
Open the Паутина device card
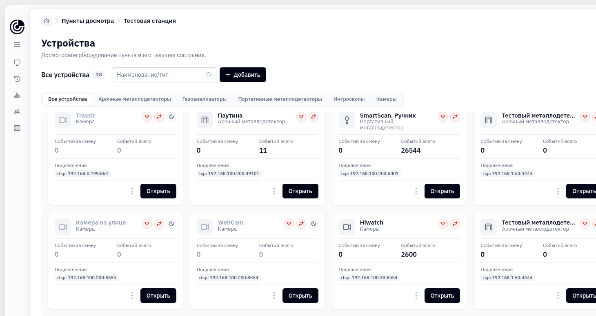click(300, 191)
